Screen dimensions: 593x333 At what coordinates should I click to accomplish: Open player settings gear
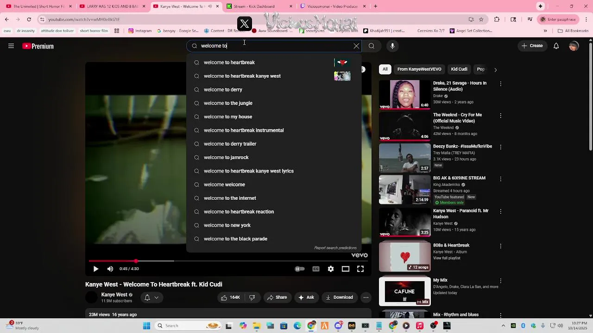331,269
